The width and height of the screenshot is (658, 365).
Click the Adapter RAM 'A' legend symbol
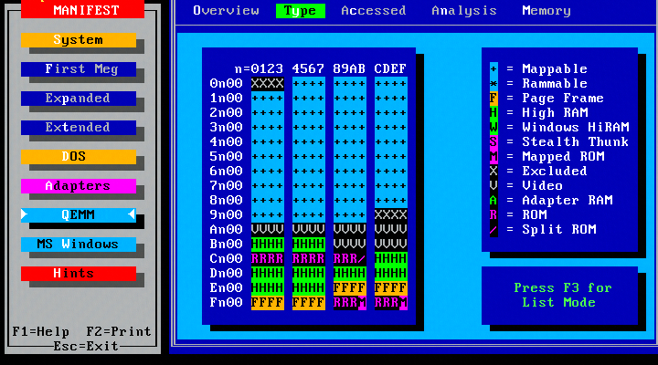[x=493, y=201]
